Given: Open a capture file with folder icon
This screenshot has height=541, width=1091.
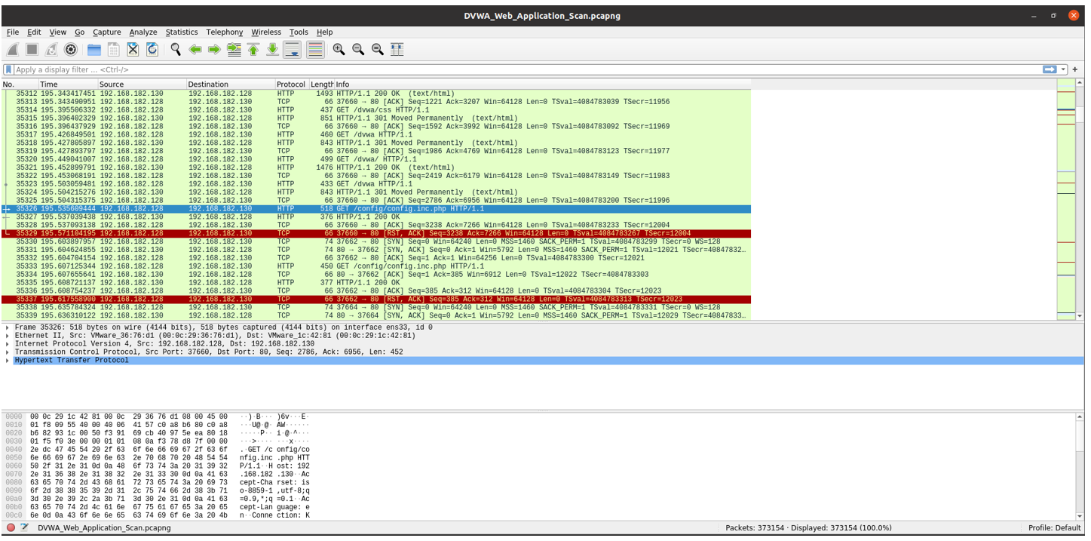Looking at the screenshot, I should (x=94, y=50).
